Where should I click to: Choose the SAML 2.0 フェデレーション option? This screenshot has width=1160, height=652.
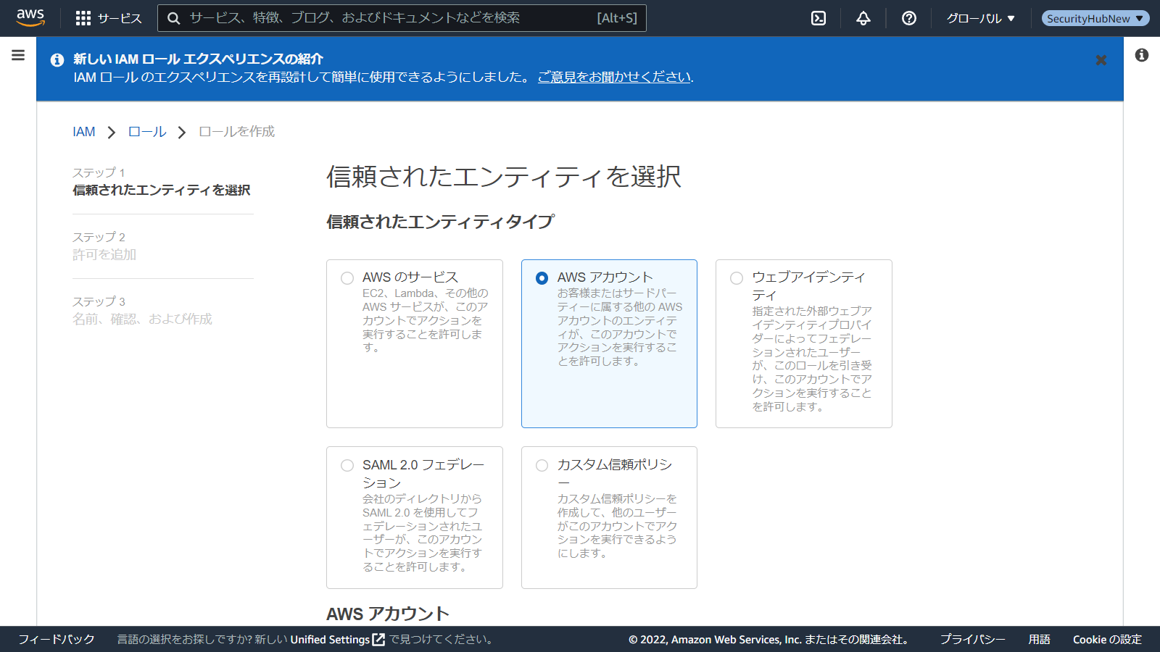point(347,465)
